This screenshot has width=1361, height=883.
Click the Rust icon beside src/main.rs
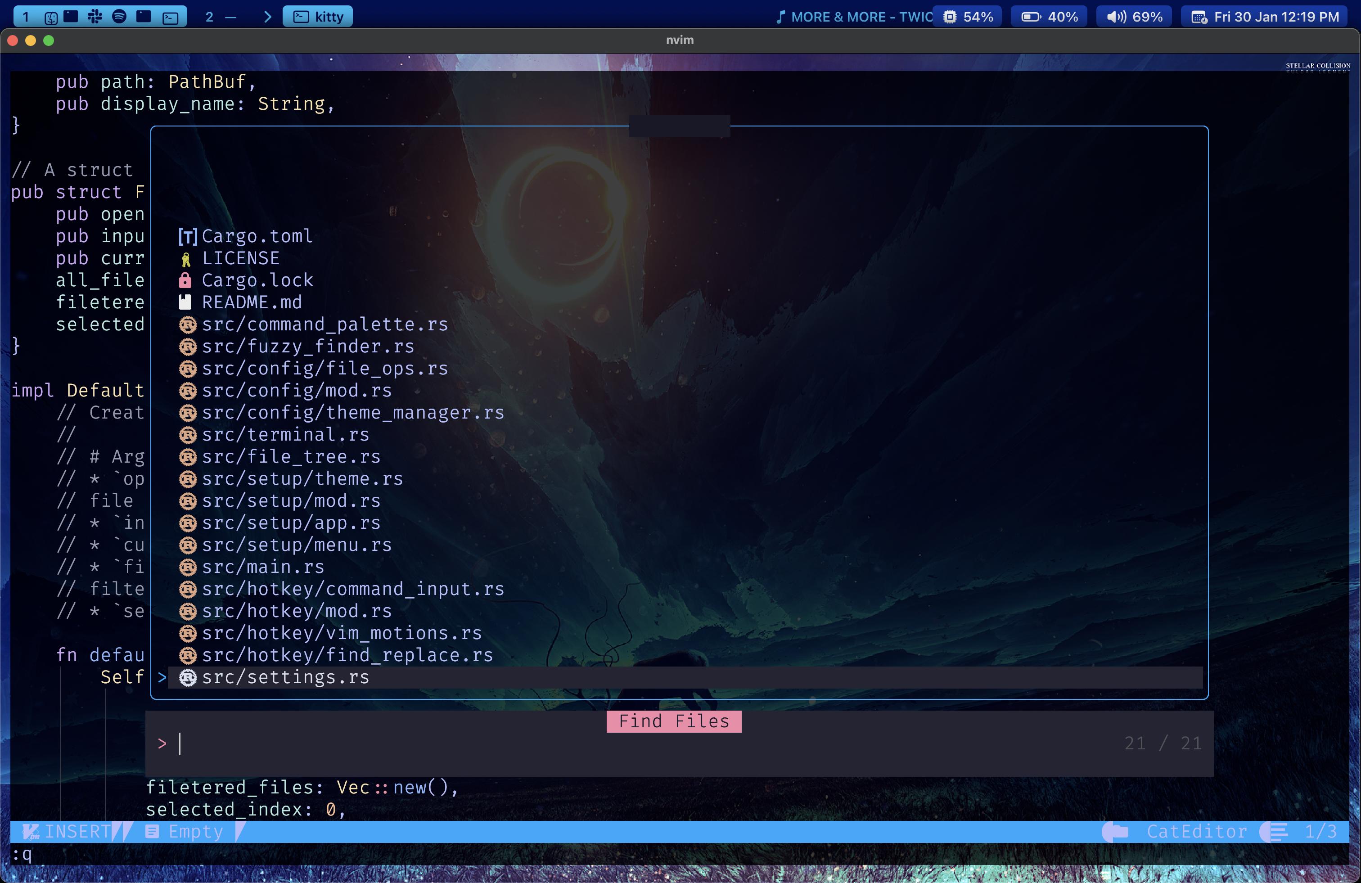[188, 567]
